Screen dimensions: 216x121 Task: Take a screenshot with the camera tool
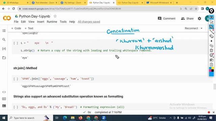[212, 60]
